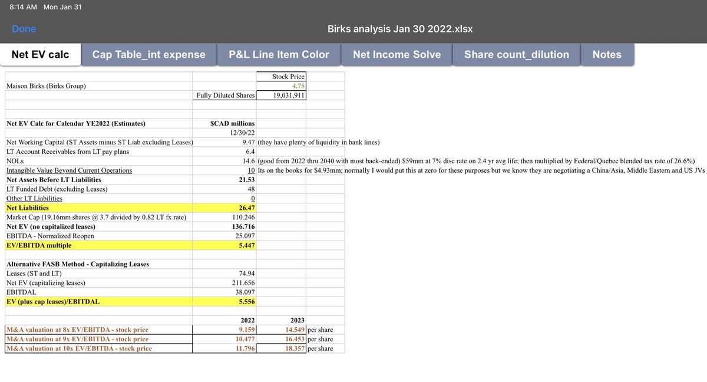Select the 2023 column header
The height and width of the screenshot is (382, 707).
point(281,320)
